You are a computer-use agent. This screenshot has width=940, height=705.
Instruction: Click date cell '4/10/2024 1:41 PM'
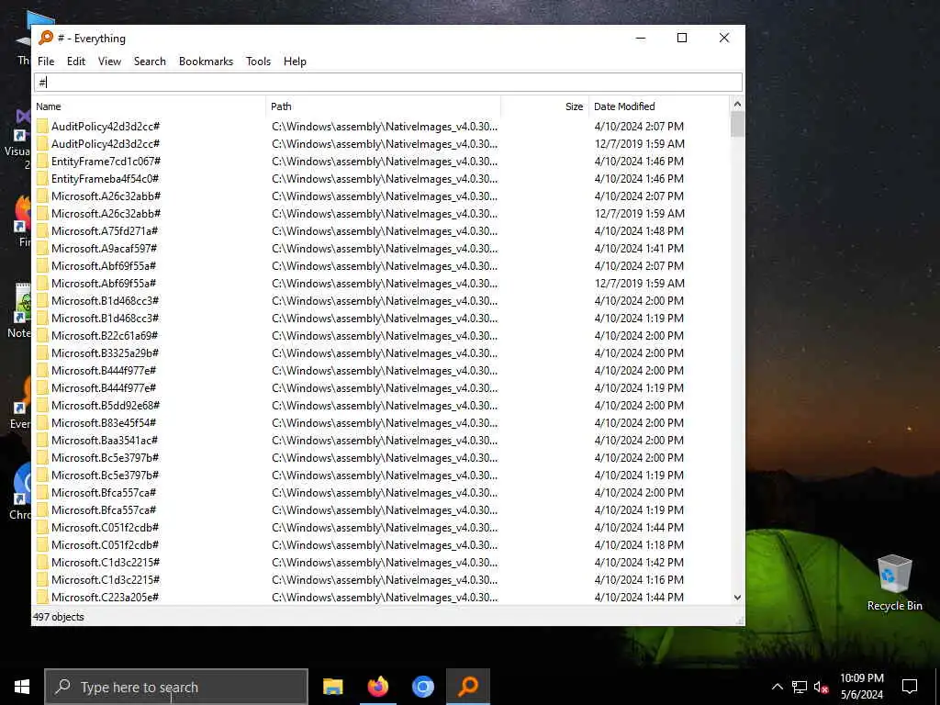(639, 248)
